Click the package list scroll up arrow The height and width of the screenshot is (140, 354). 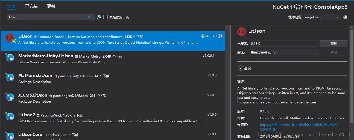pos(227,28)
